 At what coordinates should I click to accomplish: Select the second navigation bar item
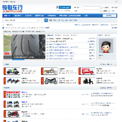[x=18, y=16]
